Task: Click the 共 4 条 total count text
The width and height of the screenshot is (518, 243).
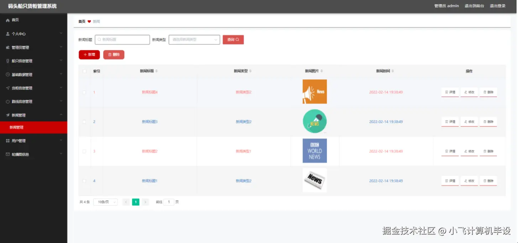Action: 85,202
